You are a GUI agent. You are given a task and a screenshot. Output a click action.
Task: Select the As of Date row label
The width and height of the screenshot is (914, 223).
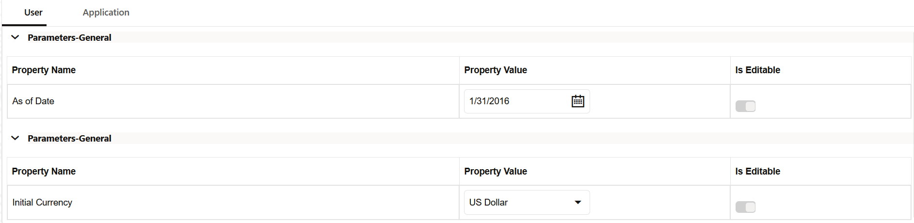[x=33, y=101]
